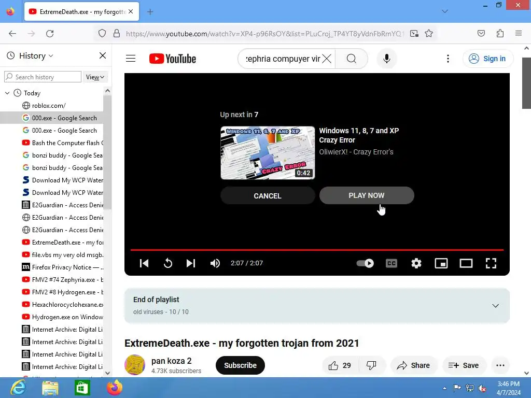Toggle theater mode view

click(x=466, y=263)
